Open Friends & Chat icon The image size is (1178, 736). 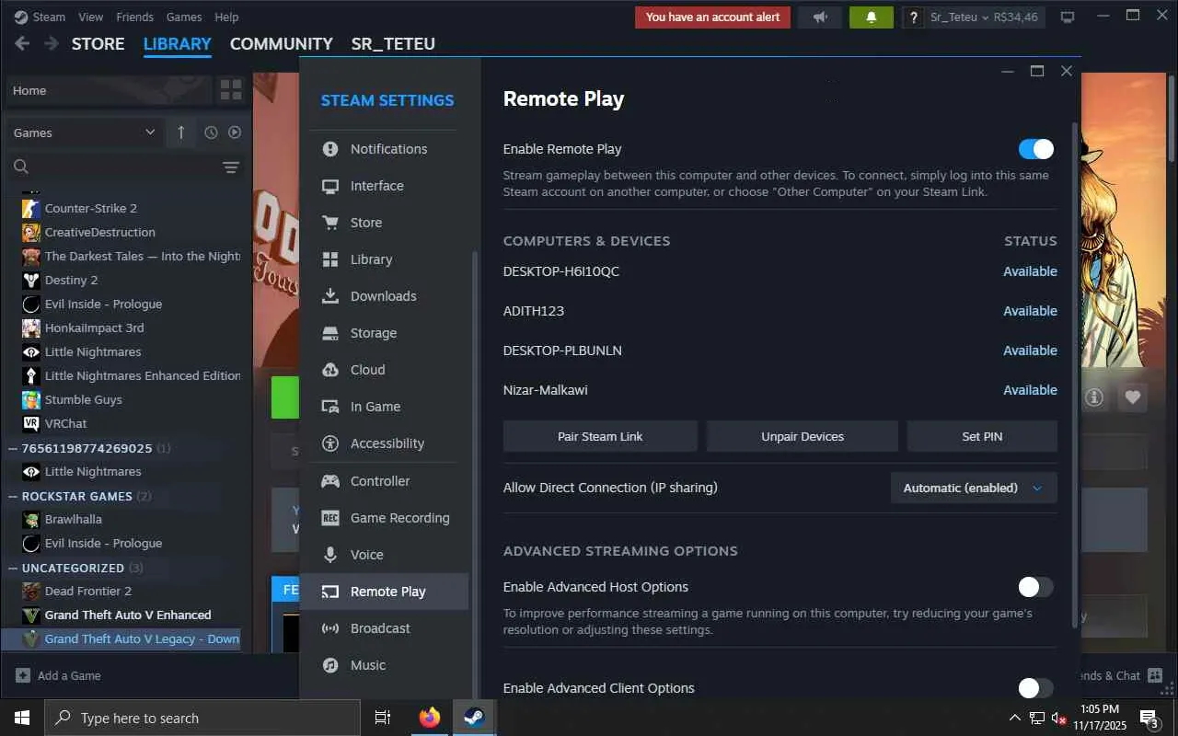tap(1155, 675)
